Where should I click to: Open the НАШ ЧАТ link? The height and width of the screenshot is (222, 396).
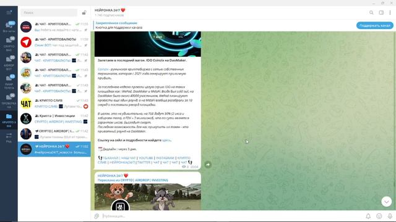(x=128, y=158)
